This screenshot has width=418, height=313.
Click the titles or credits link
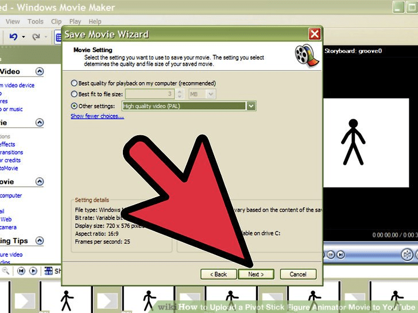10,161
